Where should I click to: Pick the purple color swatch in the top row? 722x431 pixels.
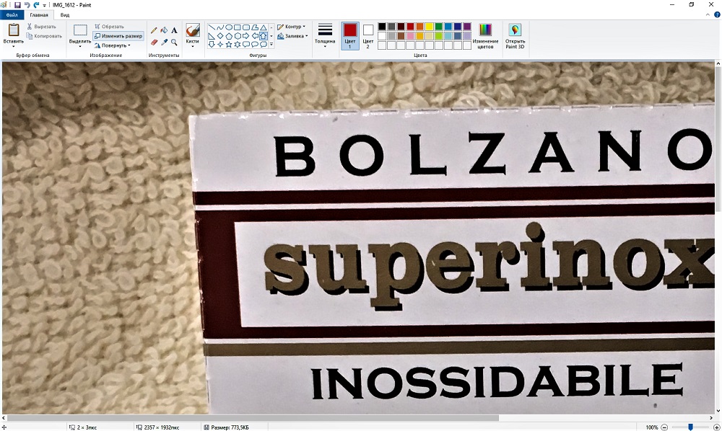coord(467,27)
